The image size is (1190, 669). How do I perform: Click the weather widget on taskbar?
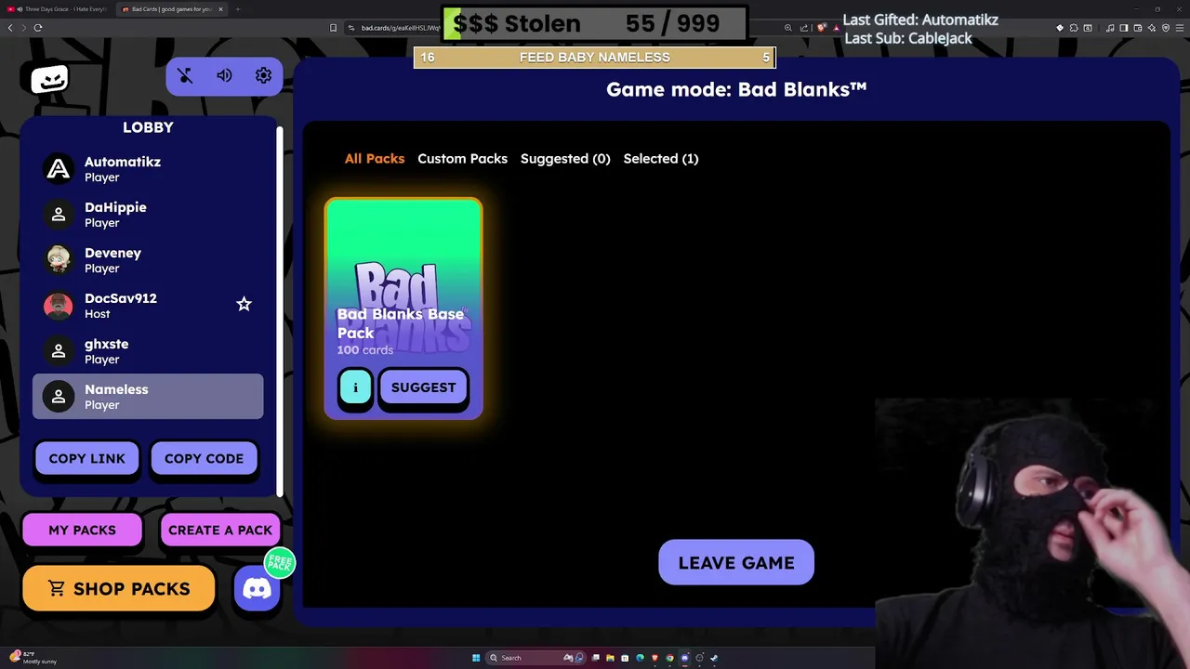(33, 658)
